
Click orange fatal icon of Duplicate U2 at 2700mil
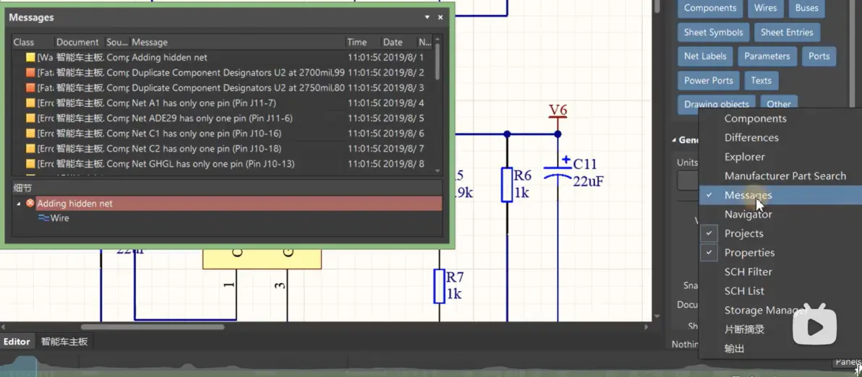click(30, 72)
